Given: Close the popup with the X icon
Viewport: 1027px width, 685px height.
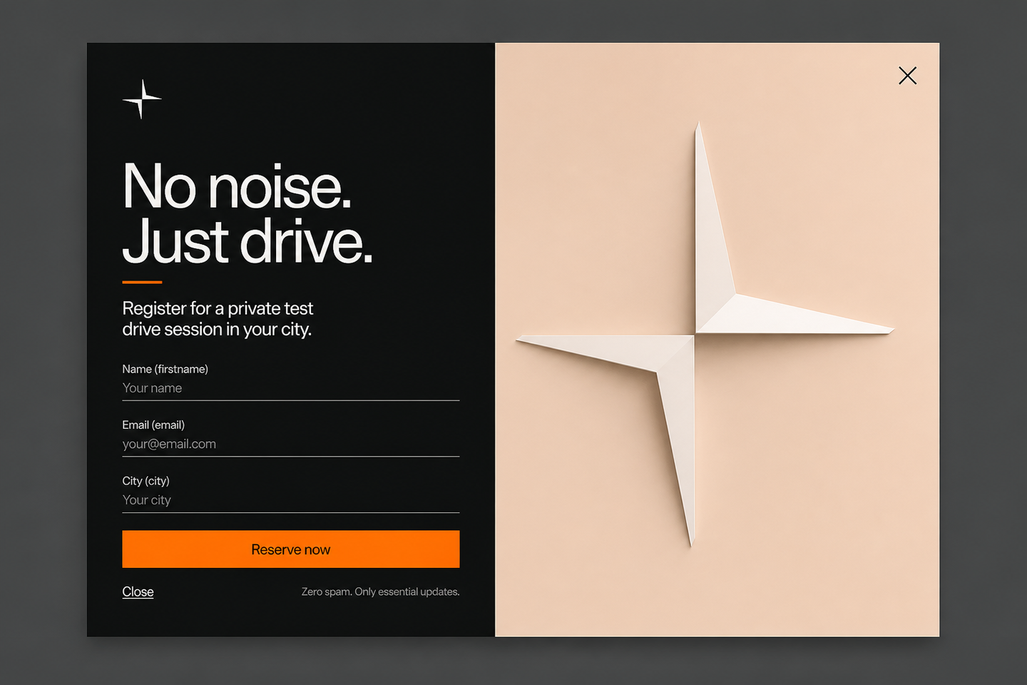Looking at the screenshot, I should click(907, 76).
